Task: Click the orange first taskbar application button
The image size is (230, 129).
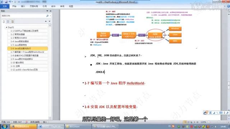Action: (23, 126)
